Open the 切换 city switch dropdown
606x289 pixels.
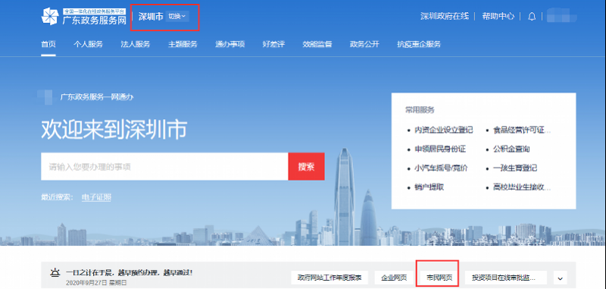177,16
